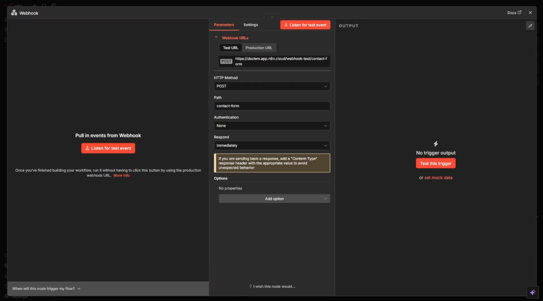Select the Parameters tab
Viewport: 543px width, 301px height.
tap(224, 25)
